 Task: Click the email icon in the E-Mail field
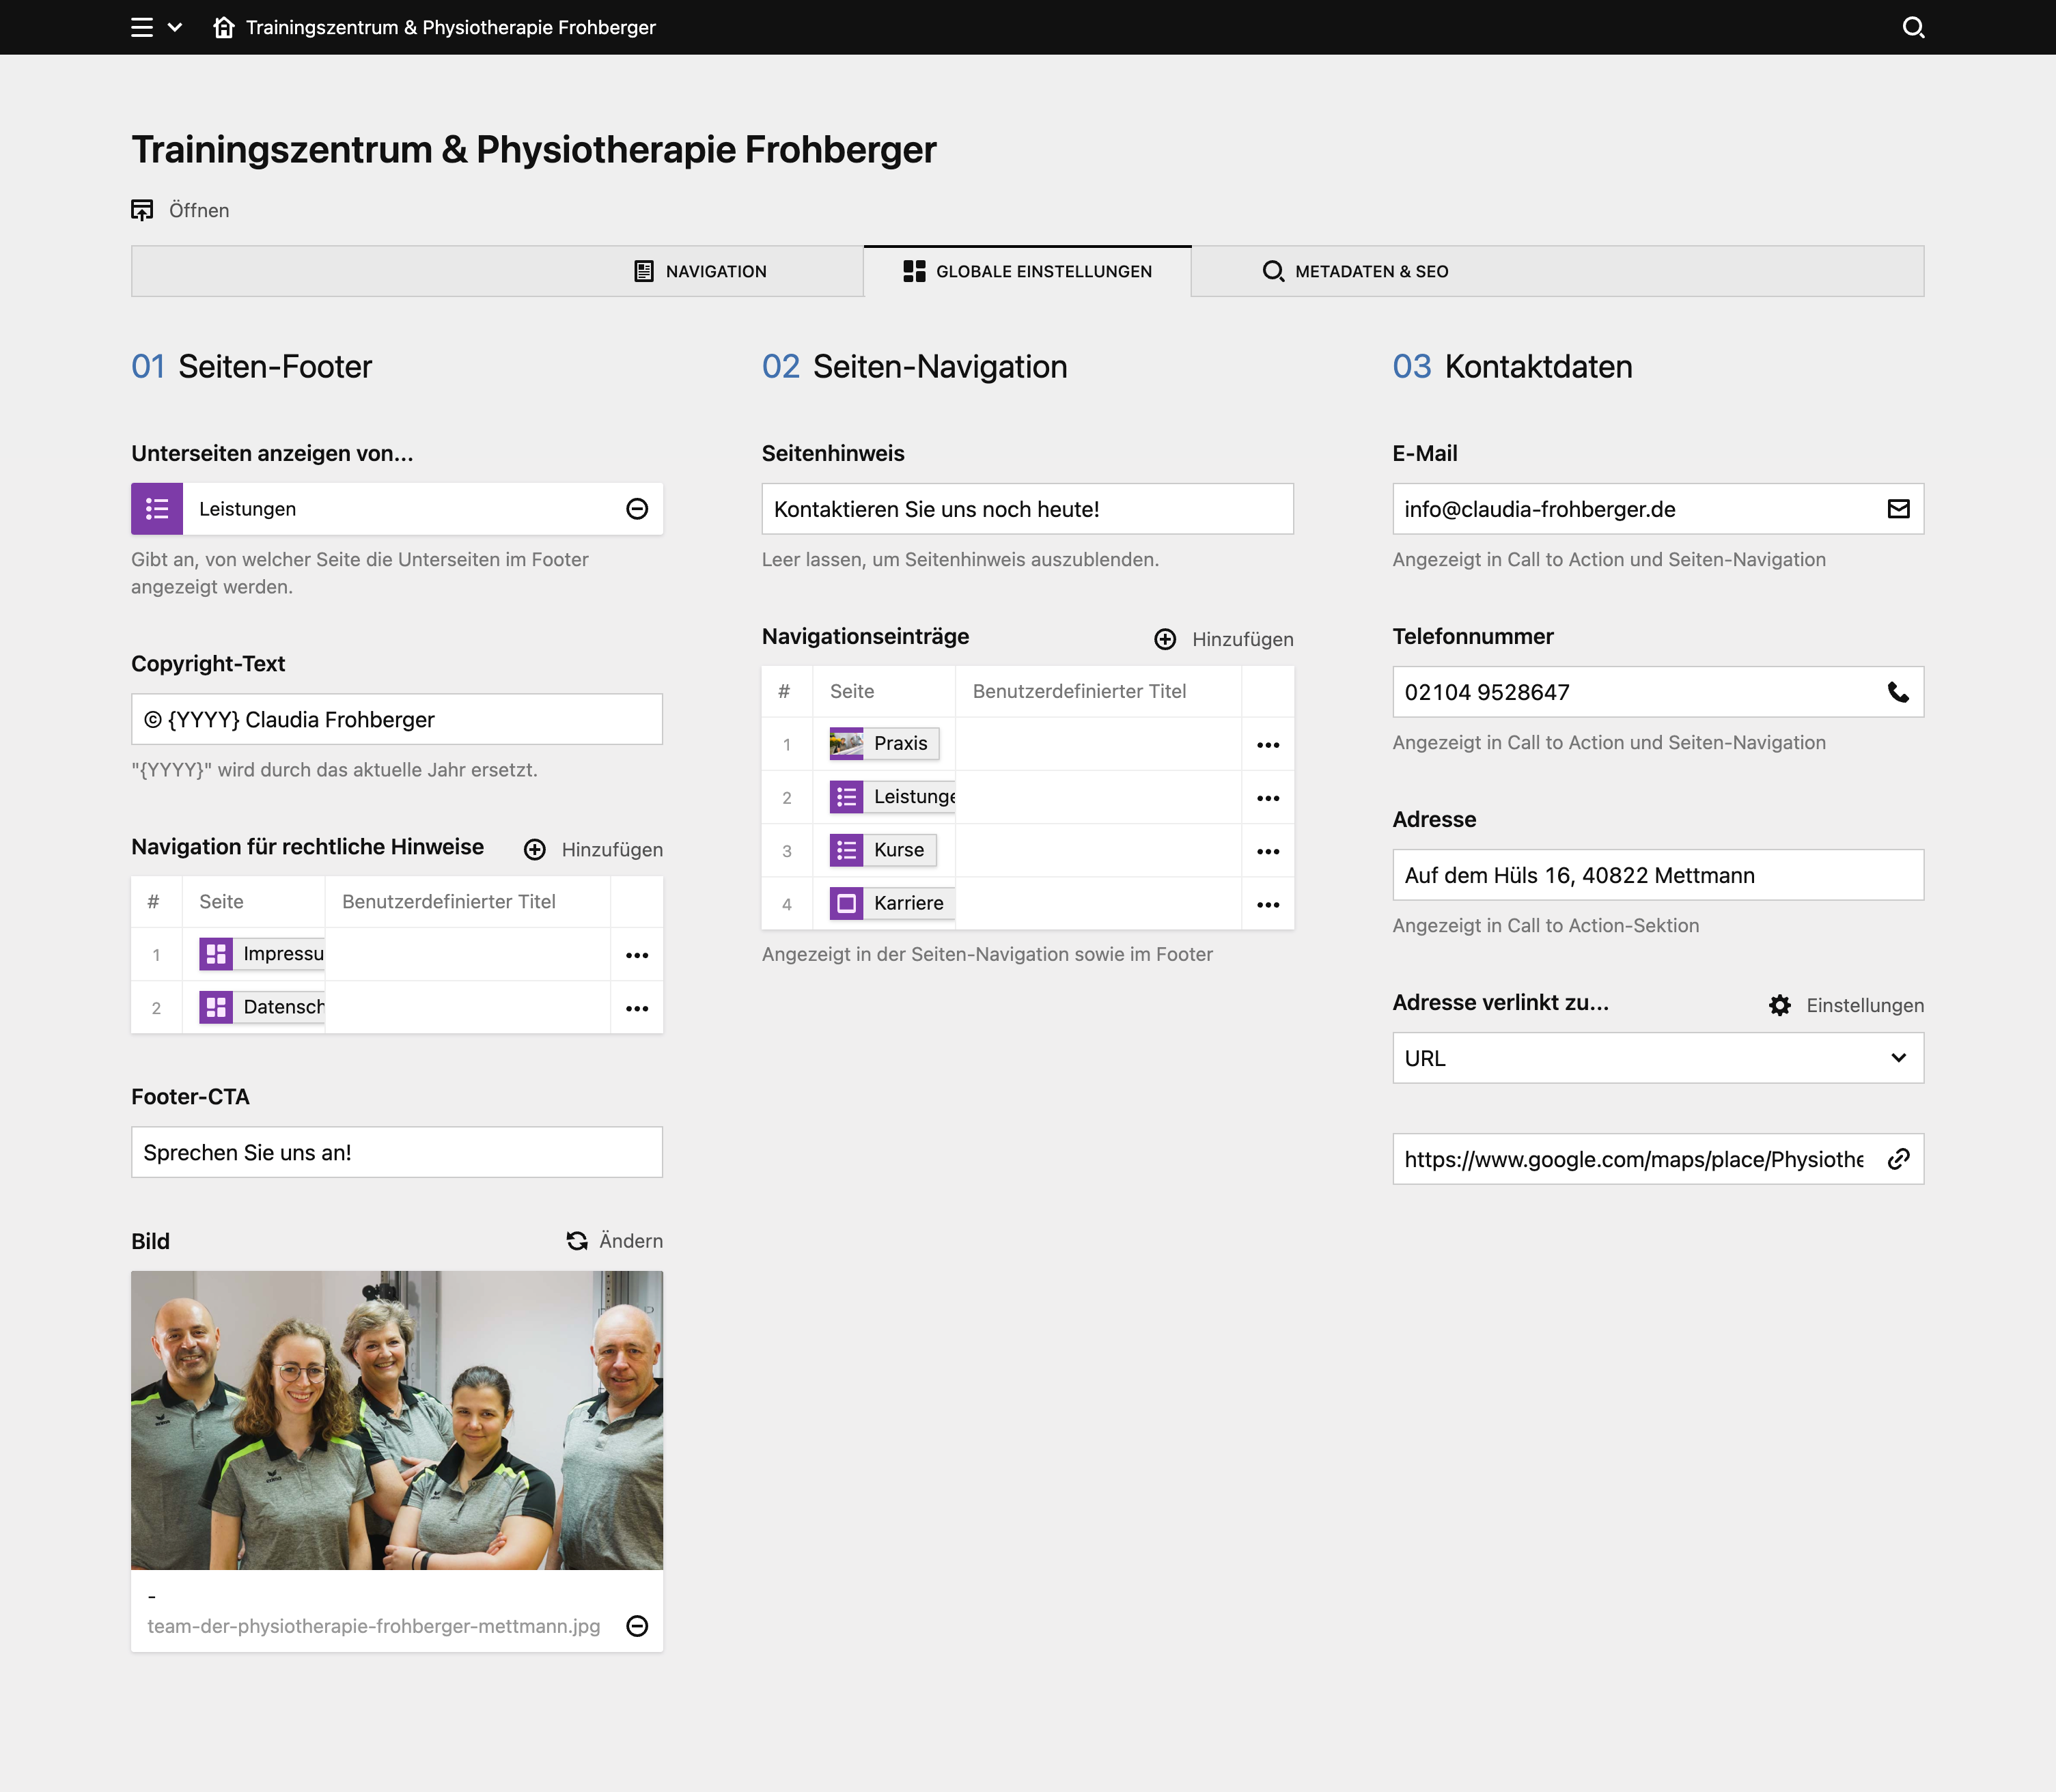coord(1898,509)
